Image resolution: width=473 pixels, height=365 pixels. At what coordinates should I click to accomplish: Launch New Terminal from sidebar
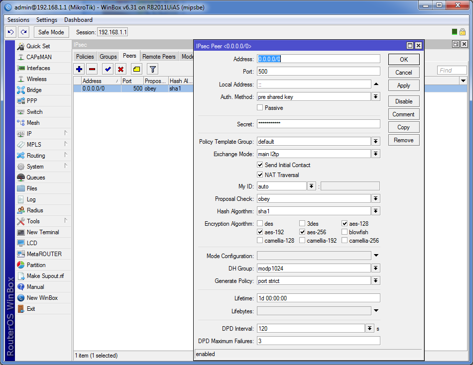point(43,232)
